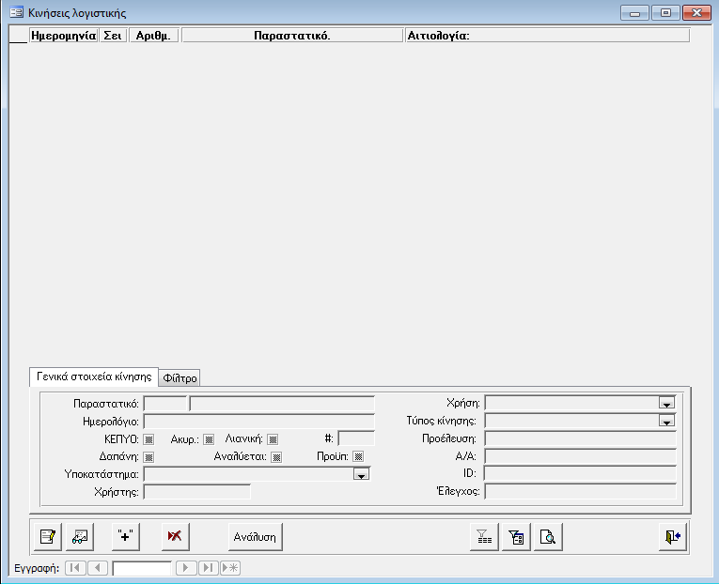Click the filter funnel icon button
719x584 pixels.
pyautogui.click(x=483, y=536)
